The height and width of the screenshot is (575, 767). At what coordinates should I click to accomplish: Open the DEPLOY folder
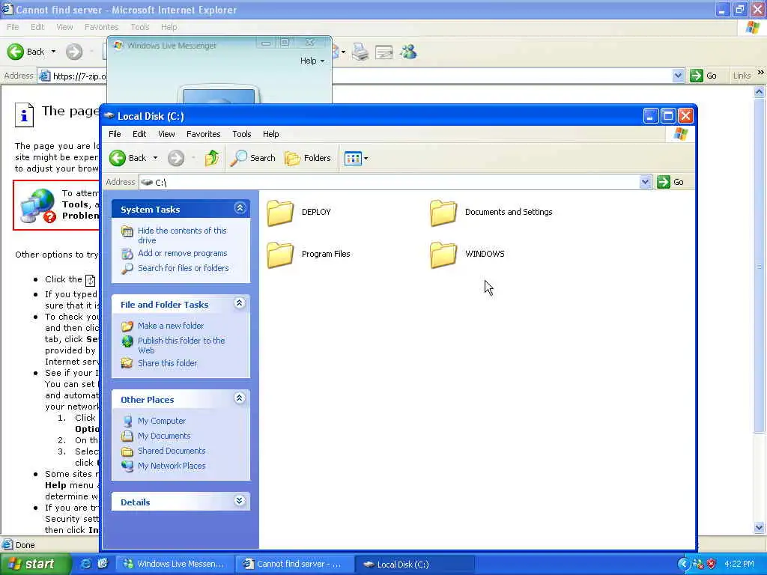(x=299, y=212)
